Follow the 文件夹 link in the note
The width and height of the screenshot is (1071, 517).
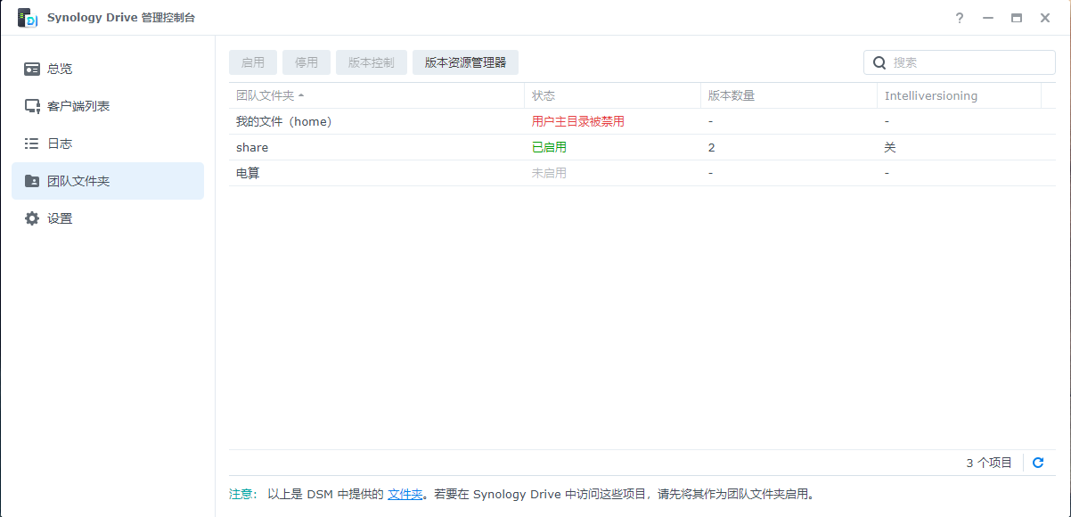point(405,494)
